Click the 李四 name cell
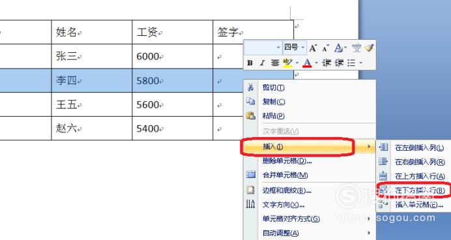 (x=92, y=80)
